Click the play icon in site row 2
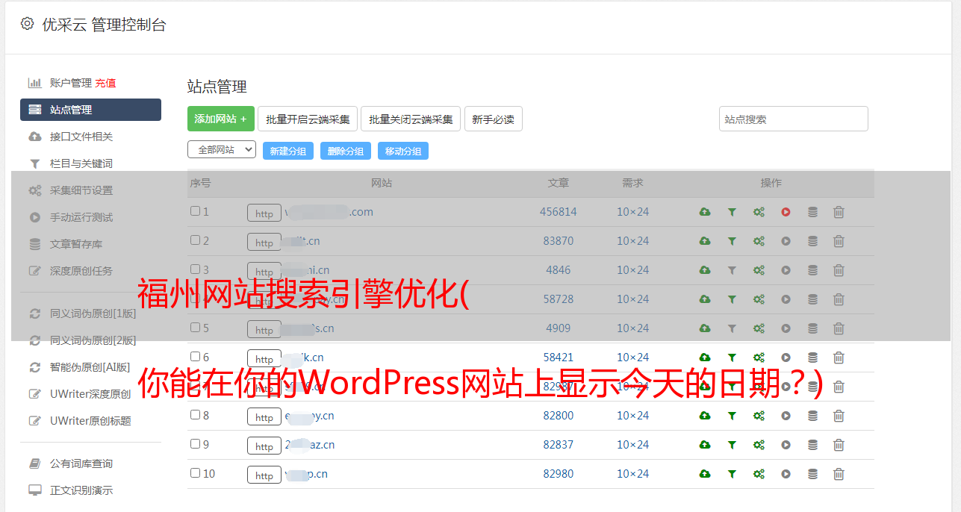 (x=786, y=241)
